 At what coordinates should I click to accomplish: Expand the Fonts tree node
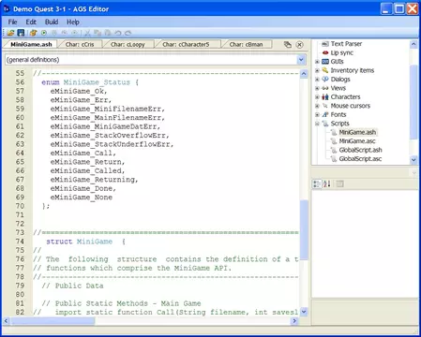317,114
